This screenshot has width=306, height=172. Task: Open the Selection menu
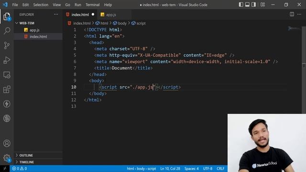[x=41, y=5]
